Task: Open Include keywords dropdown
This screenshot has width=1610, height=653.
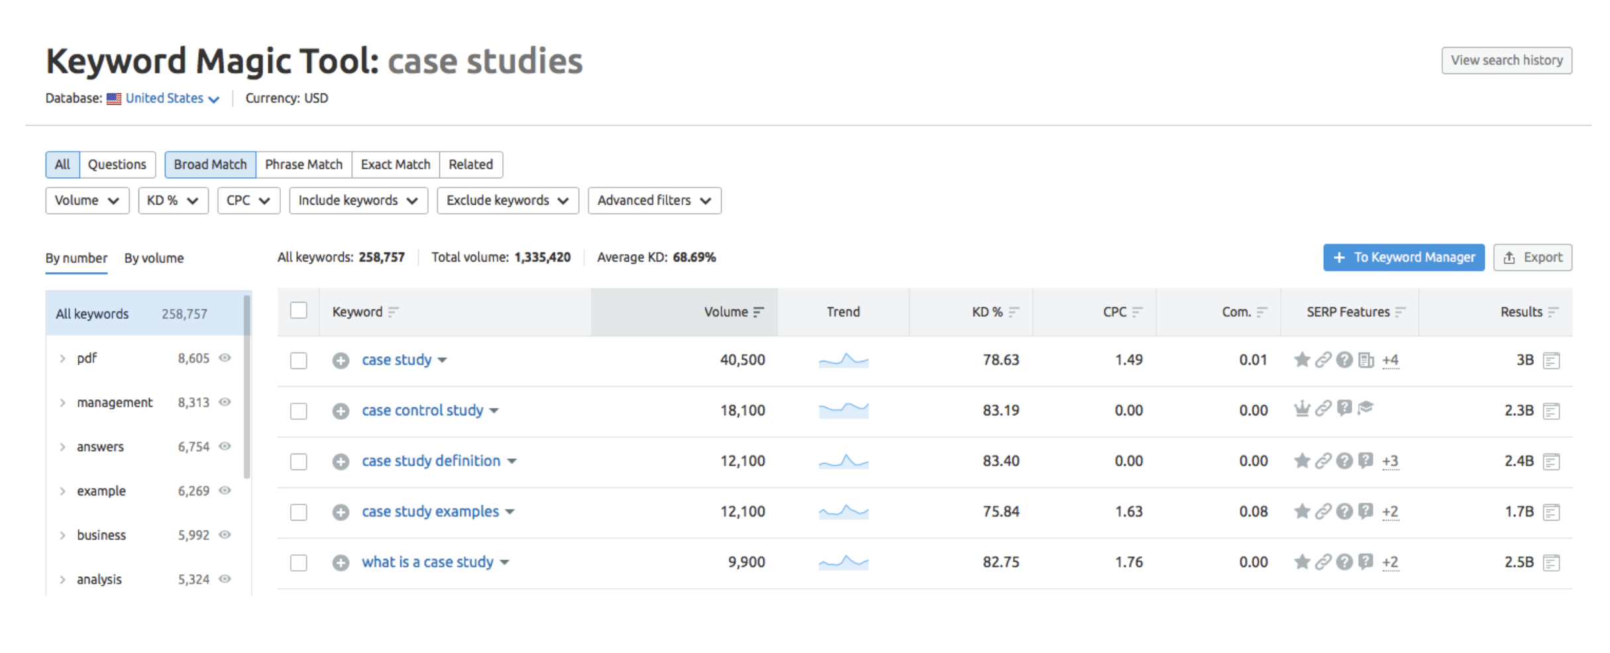Action: click(x=358, y=201)
